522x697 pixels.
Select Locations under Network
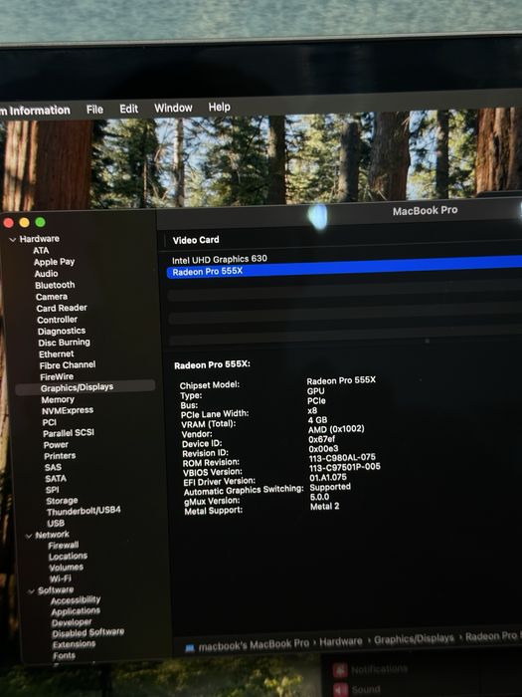[68, 557]
